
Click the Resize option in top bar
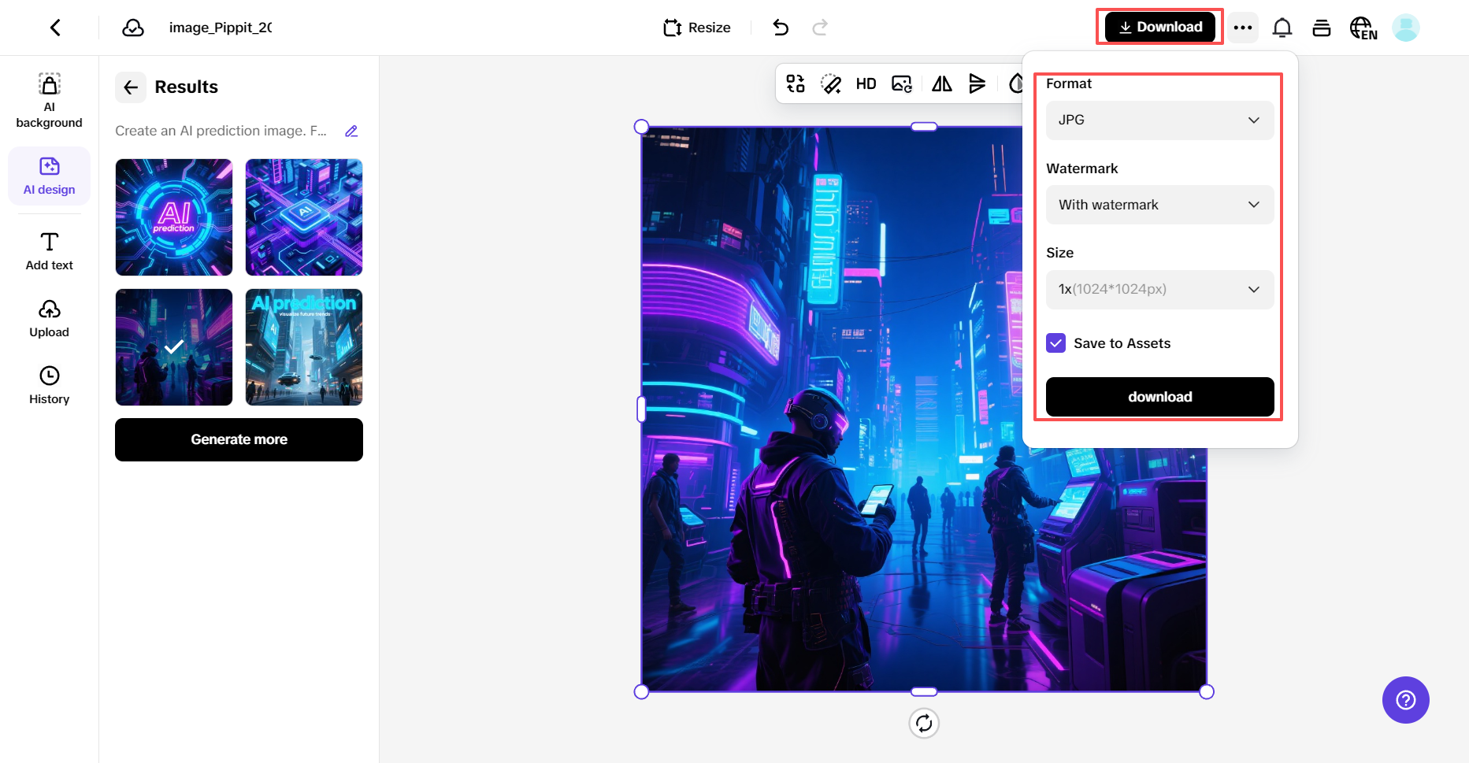pyautogui.click(x=697, y=28)
